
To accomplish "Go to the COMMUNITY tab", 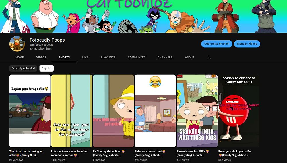I will pos(136,57).
